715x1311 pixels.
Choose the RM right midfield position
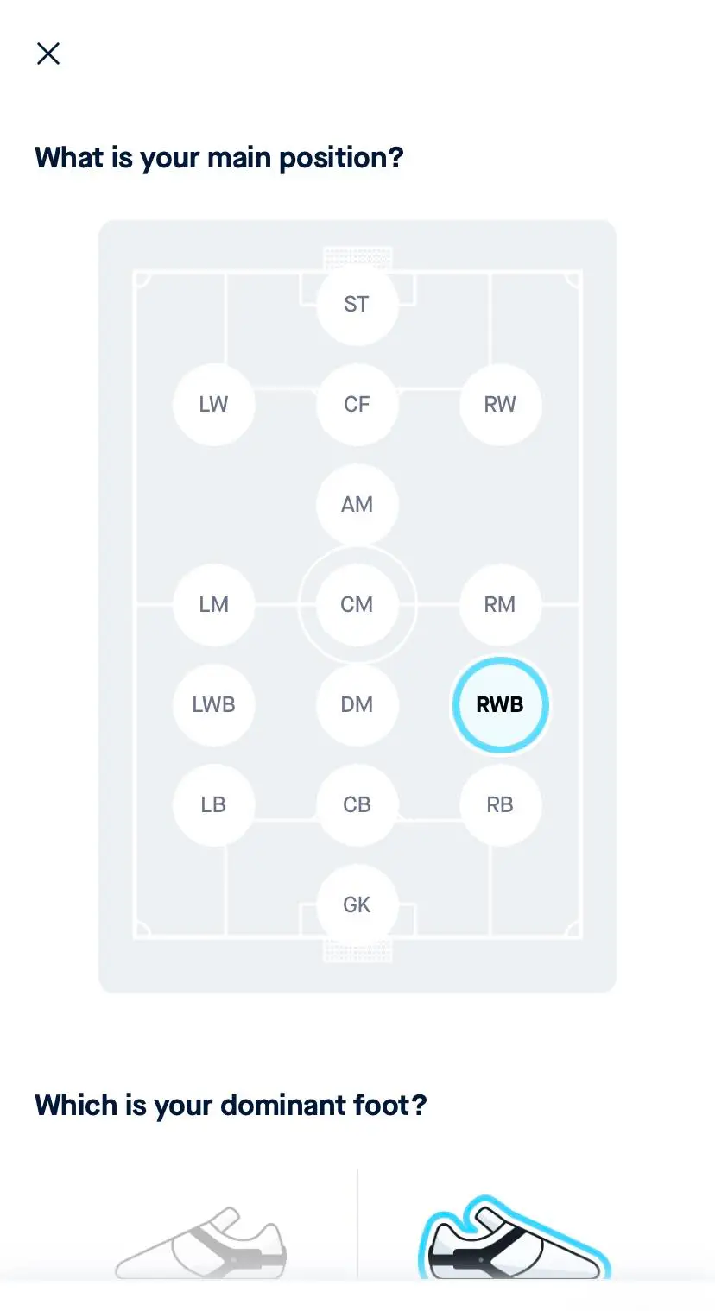500,604
